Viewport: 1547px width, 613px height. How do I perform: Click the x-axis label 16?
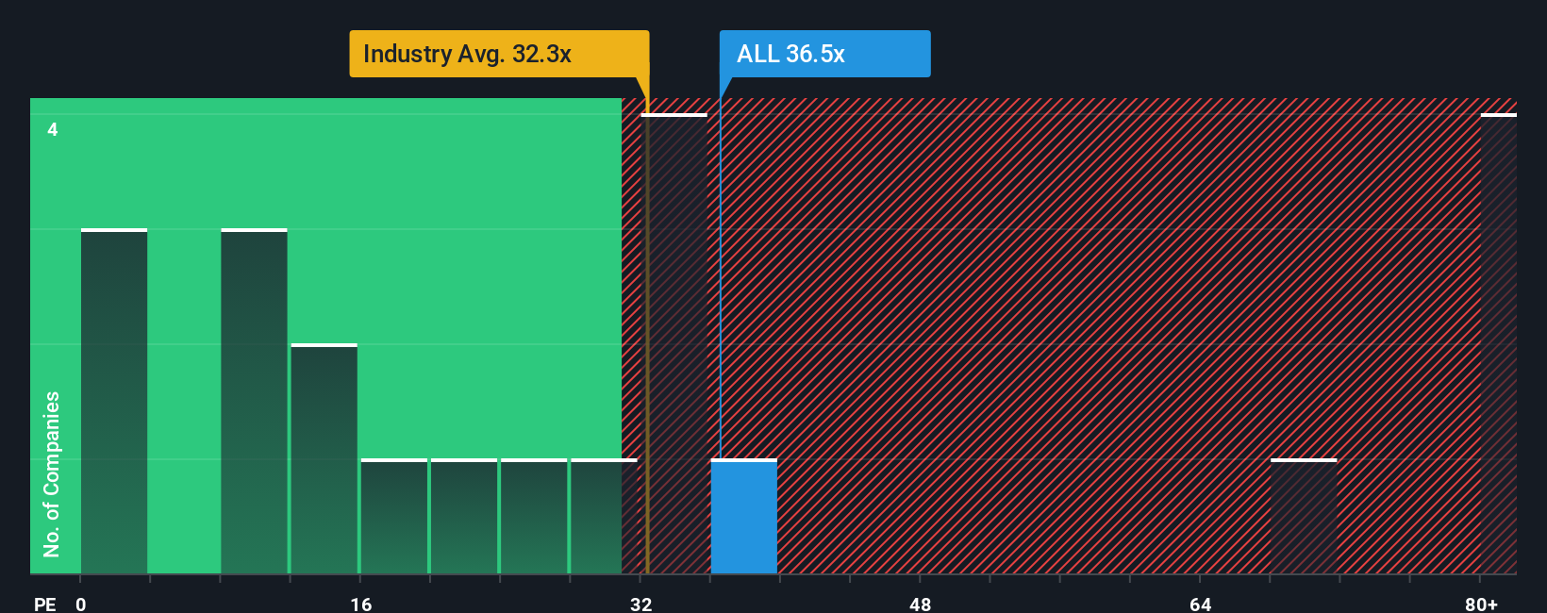tap(361, 604)
